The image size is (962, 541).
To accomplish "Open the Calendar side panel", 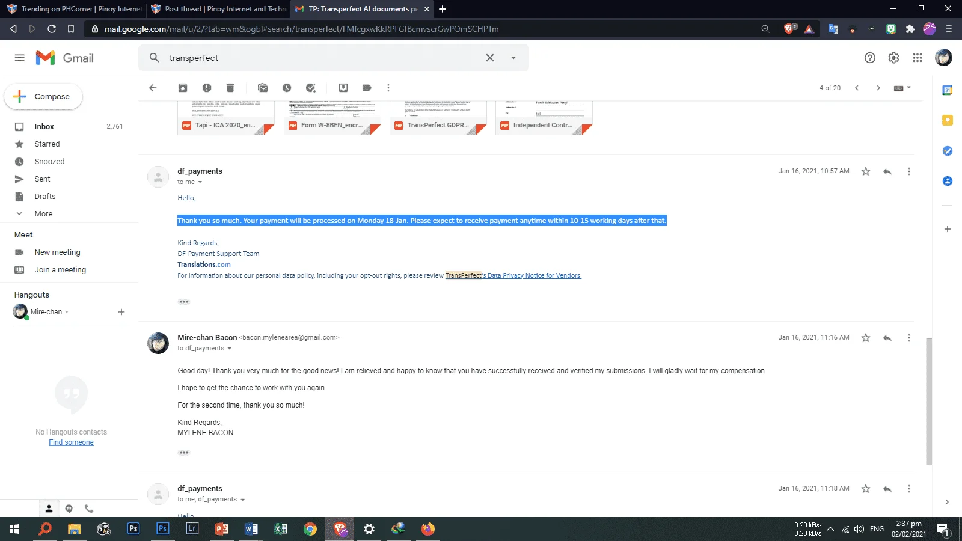I will click(948, 90).
